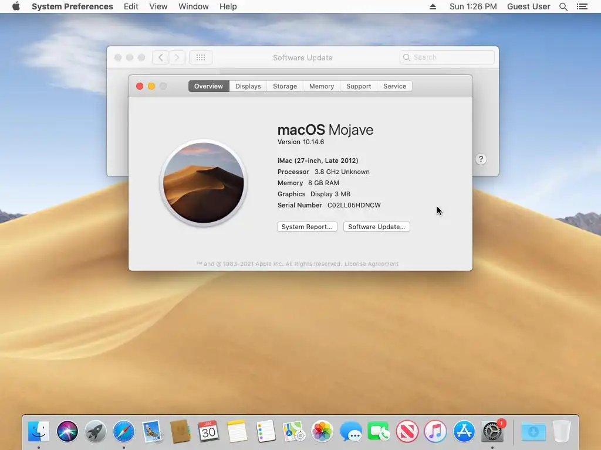Click the macOS Mojave desert image
The width and height of the screenshot is (601, 450).
[x=203, y=183]
